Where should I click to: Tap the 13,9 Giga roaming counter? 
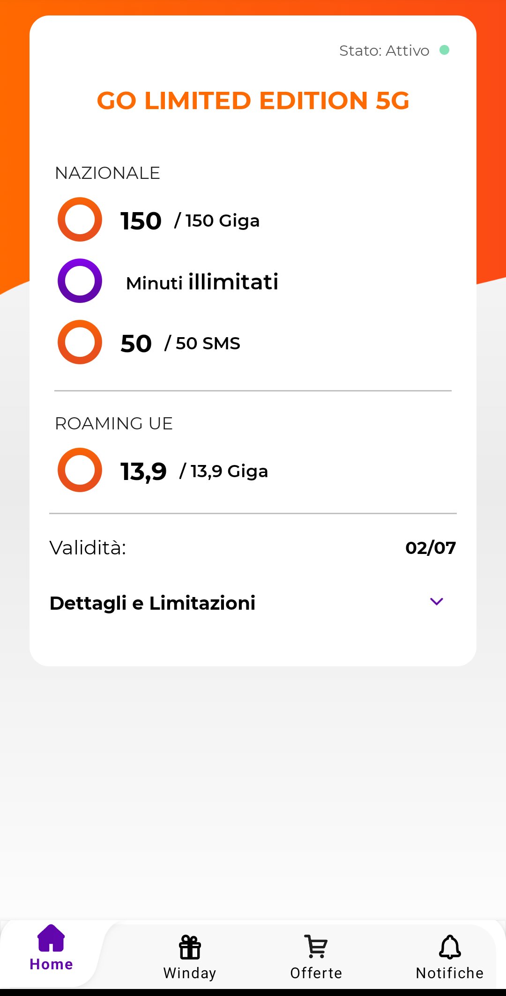tap(194, 471)
